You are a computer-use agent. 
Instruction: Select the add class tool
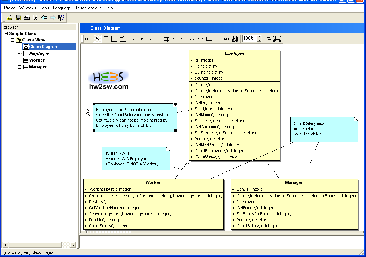pos(106,39)
